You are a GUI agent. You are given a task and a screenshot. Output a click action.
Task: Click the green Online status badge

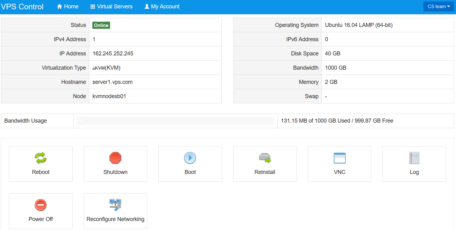click(101, 25)
